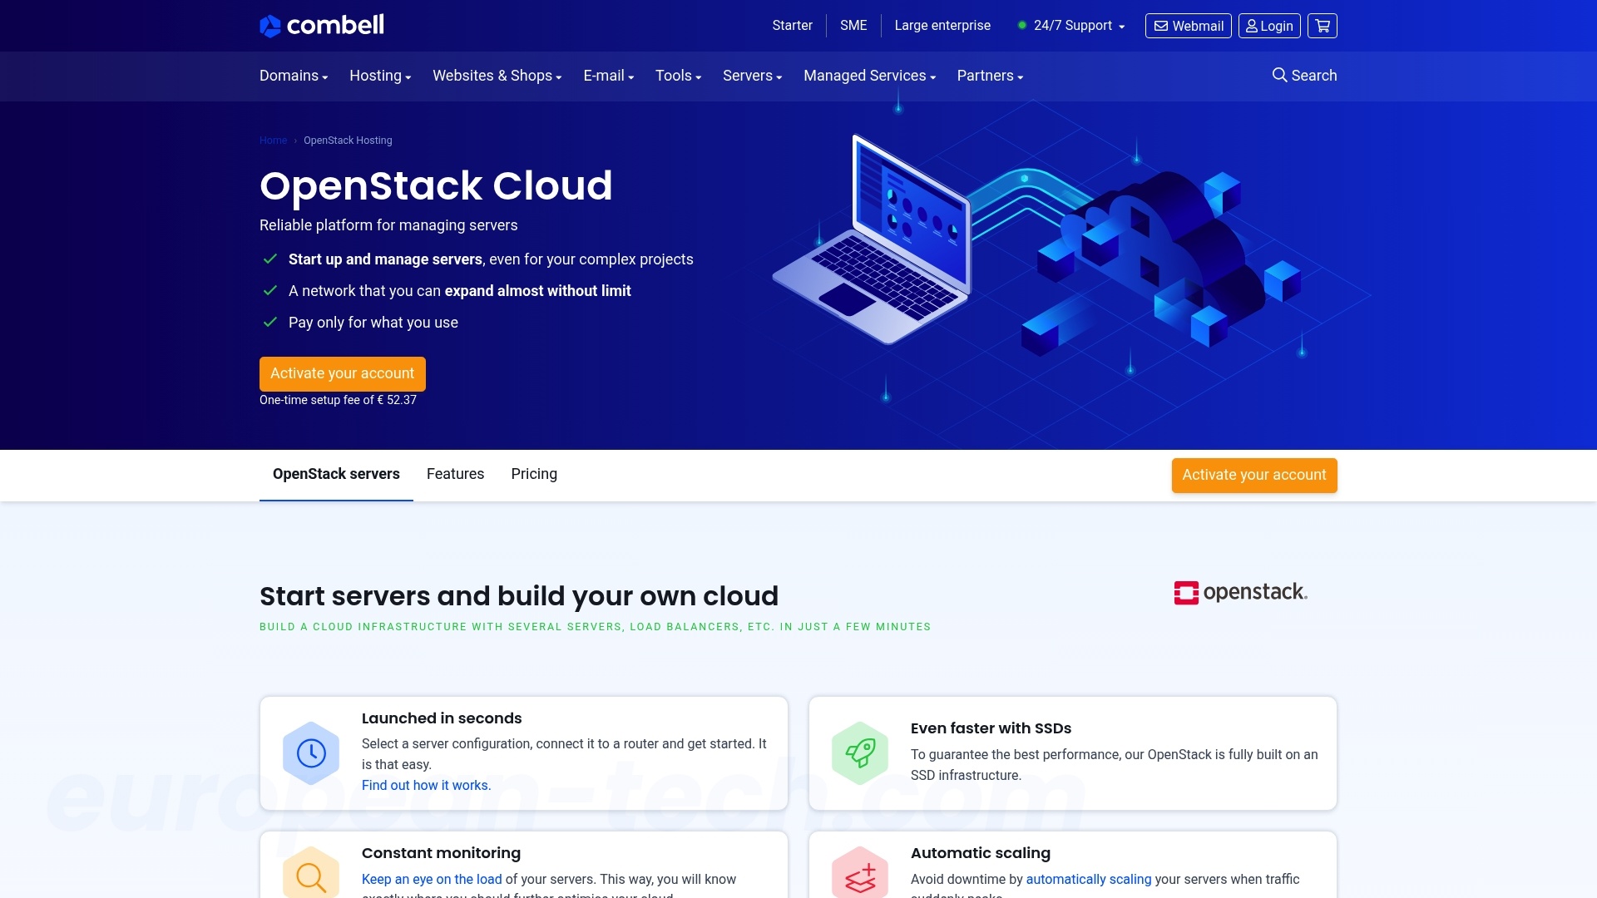Click the clock icon in Launched in seconds card
This screenshot has height=898, width=1597.
click(310, 752)
